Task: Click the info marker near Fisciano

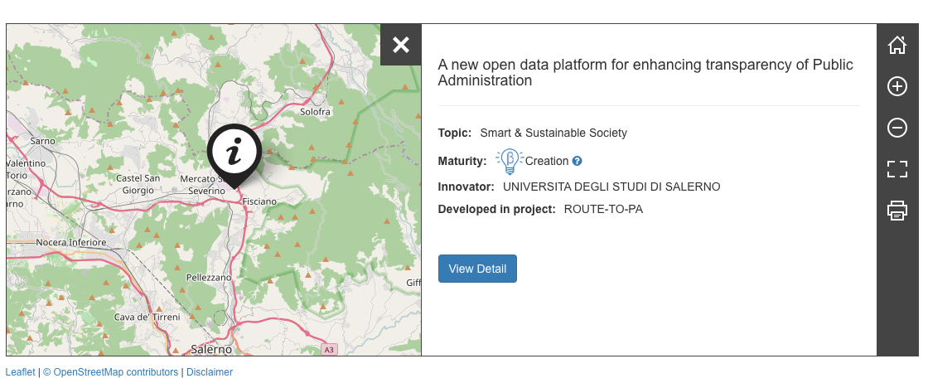Action: [x=234, y=153]
